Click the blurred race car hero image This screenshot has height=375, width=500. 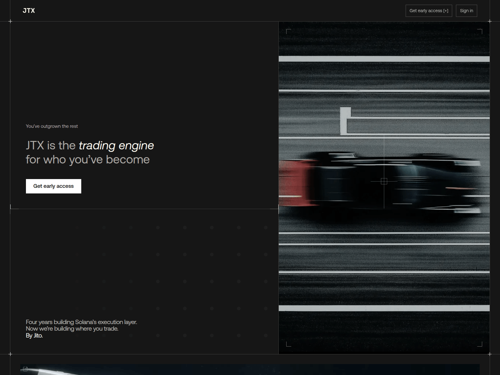click(x=384, y=187)
